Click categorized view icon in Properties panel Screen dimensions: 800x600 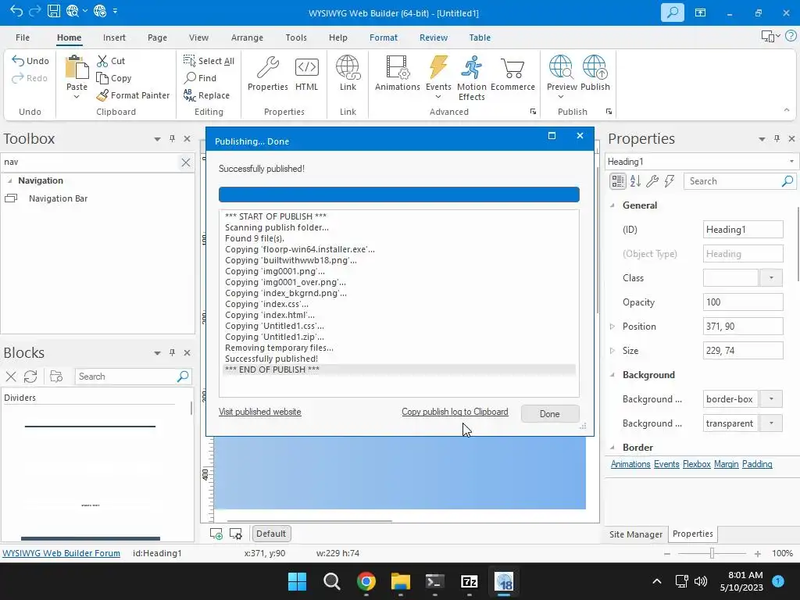tap(617, 181)
